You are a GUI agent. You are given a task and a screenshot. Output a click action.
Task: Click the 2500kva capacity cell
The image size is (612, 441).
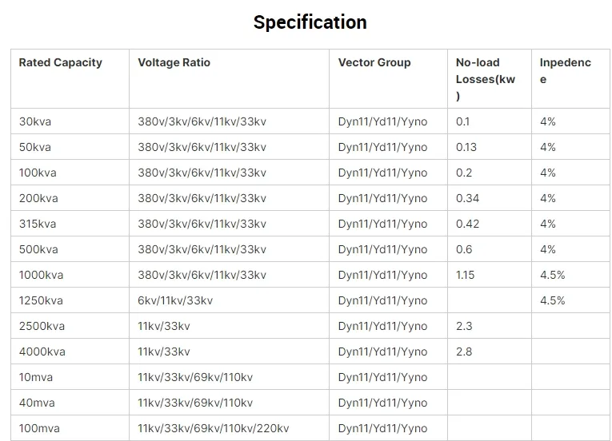tap(42, 326)
